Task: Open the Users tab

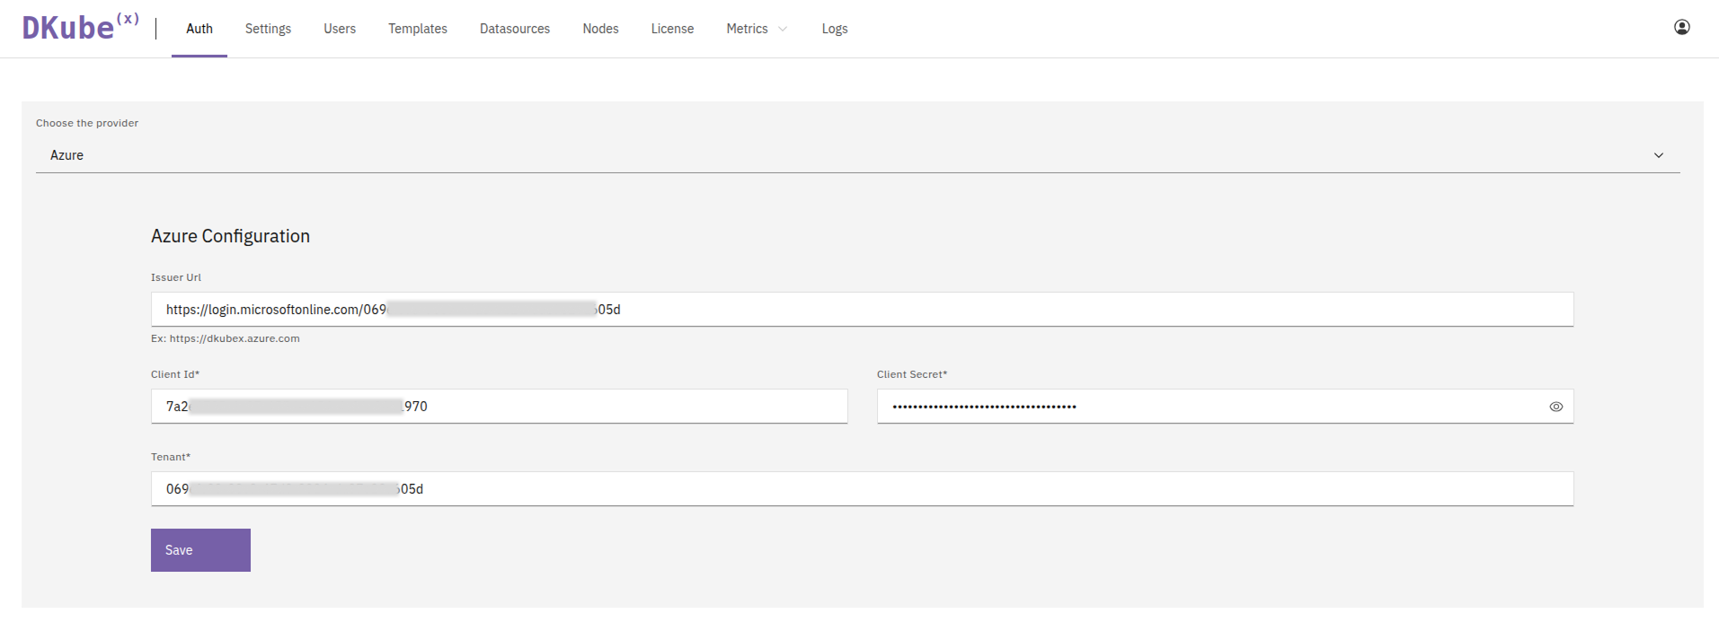Action: tap(340, 29)
